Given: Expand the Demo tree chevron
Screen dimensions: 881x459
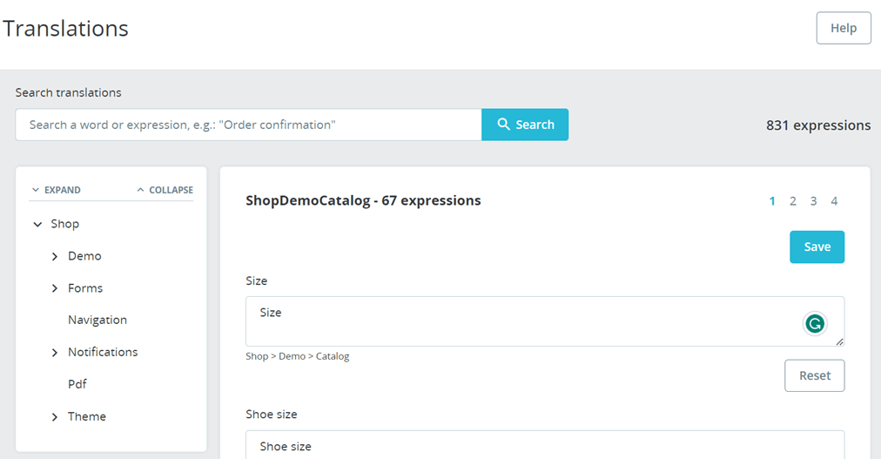Looking at the screenshot, I should click(55, 256).
